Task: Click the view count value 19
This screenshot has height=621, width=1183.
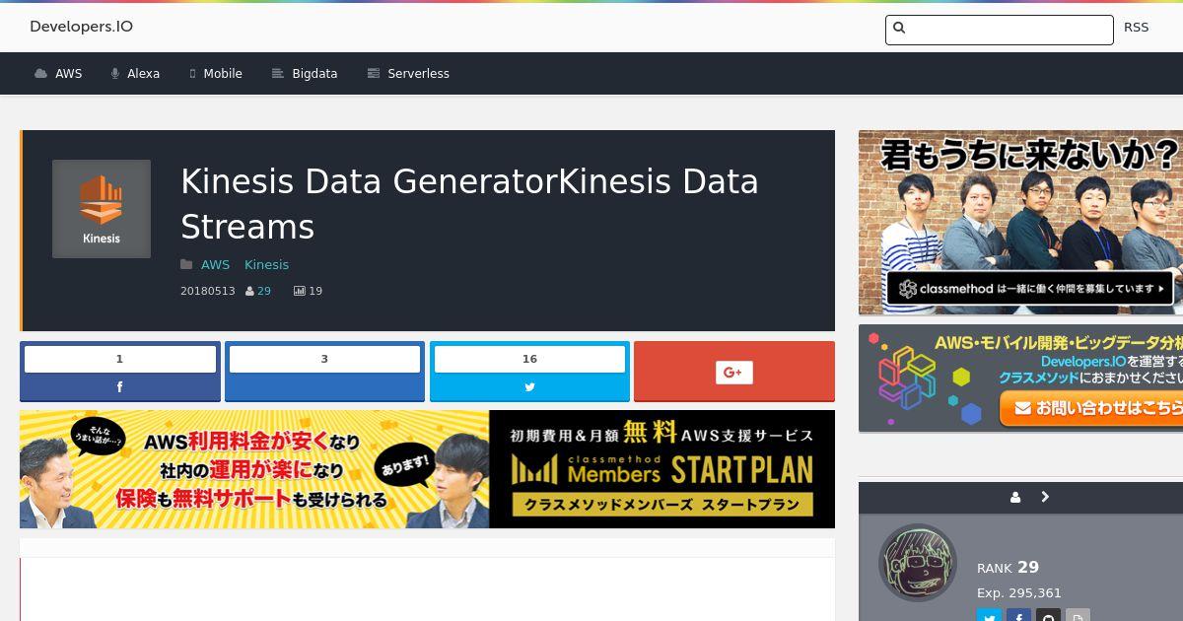Action: (315, 292)
